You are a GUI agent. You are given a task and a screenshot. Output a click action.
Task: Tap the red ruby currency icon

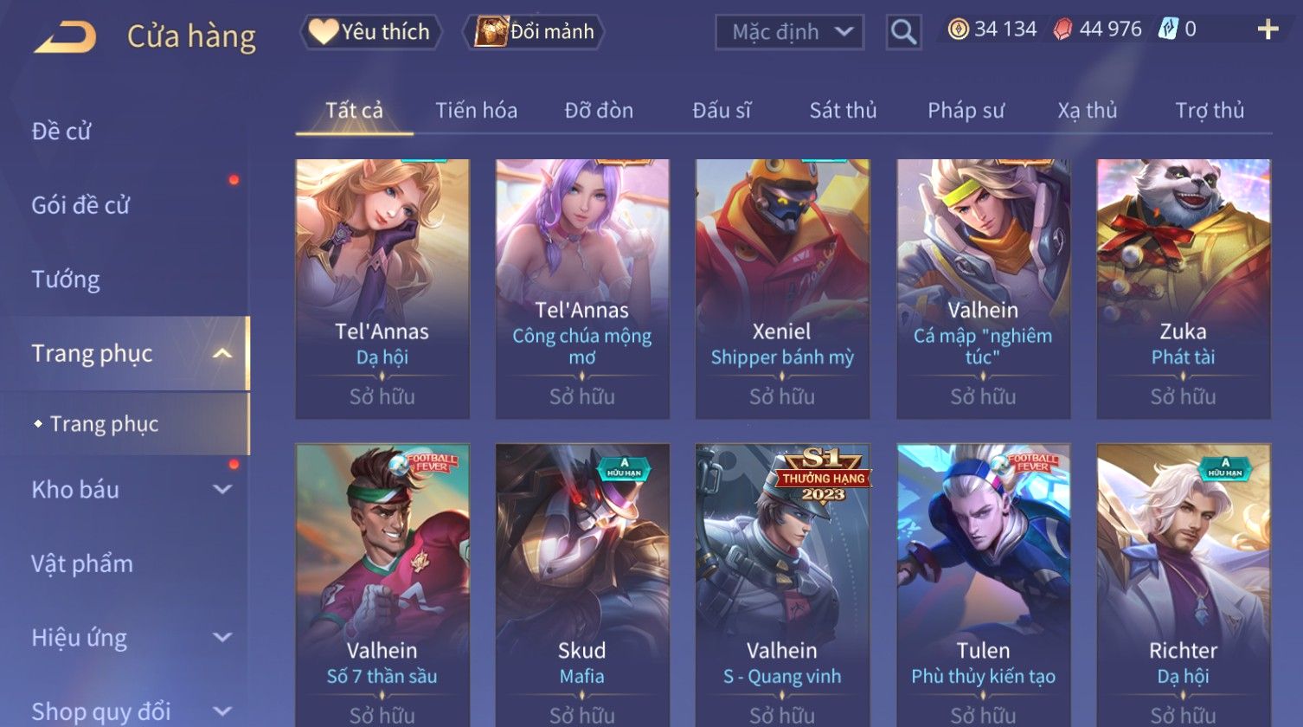1062,30
